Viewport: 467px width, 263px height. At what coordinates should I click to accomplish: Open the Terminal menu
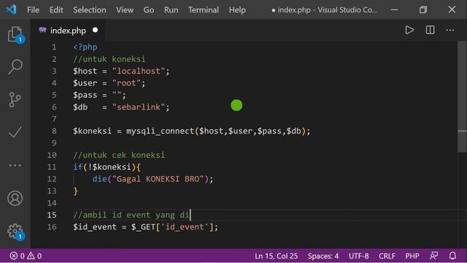point(204,9)
